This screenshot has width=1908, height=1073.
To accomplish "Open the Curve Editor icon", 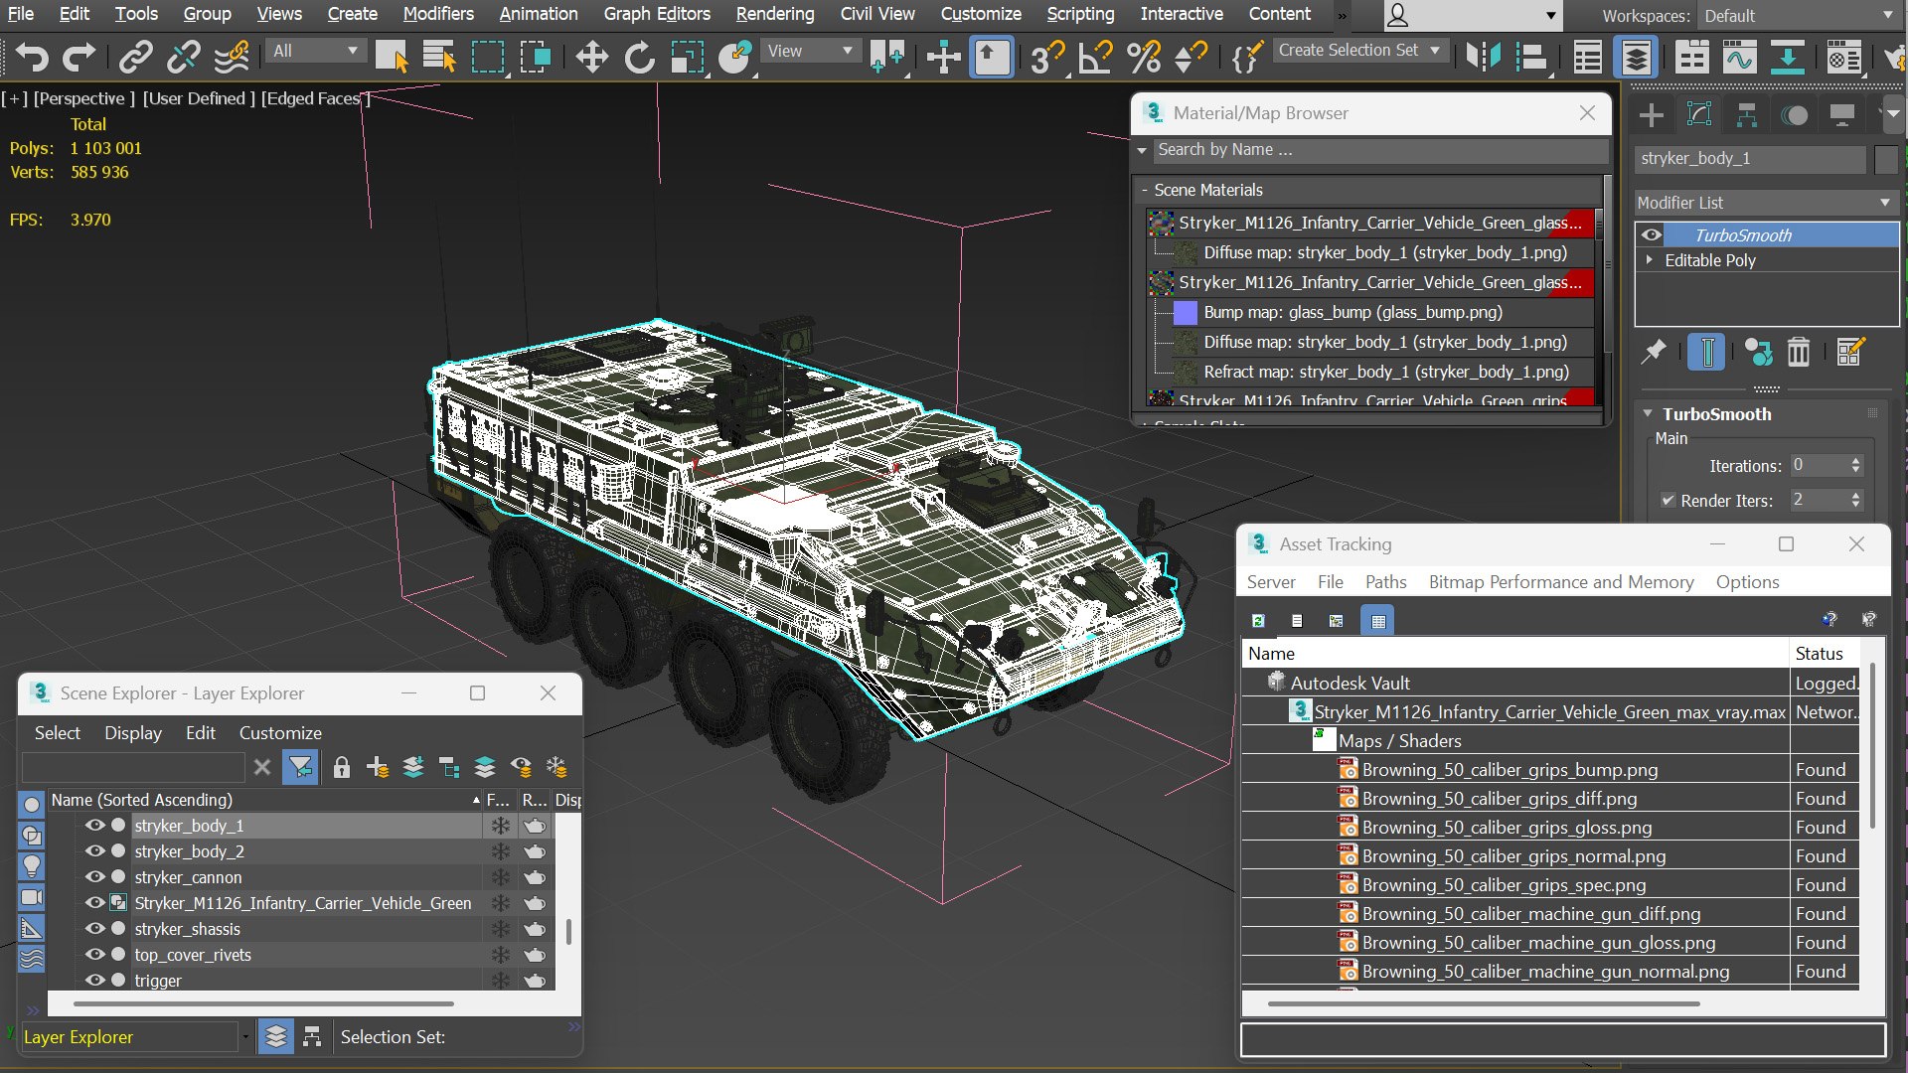I will click(1739, 57).
